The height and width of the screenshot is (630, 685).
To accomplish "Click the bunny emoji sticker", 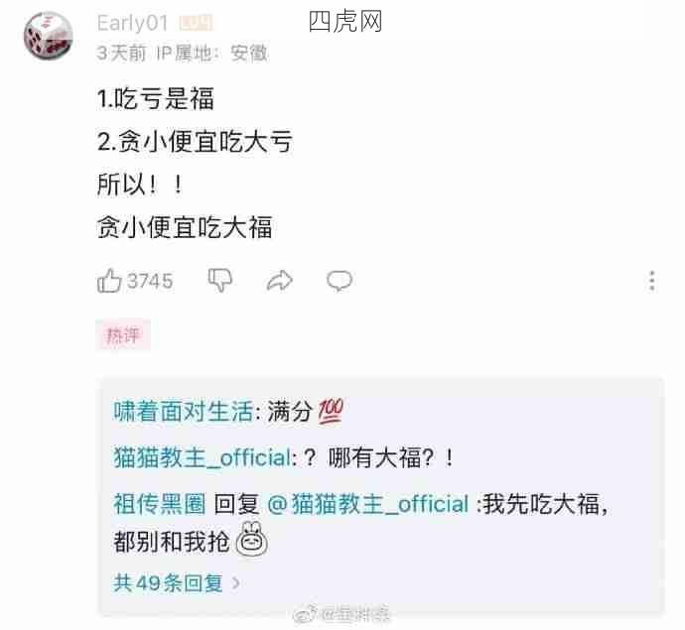I will pos(251,540).
